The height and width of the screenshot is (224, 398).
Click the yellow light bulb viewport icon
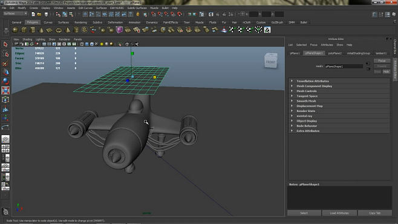(x=102, y=44)
